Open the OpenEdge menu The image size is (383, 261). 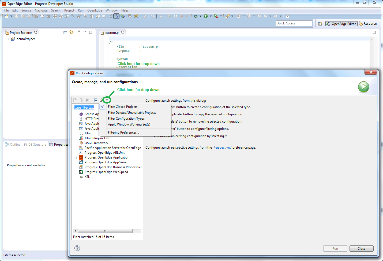(95, 10)
